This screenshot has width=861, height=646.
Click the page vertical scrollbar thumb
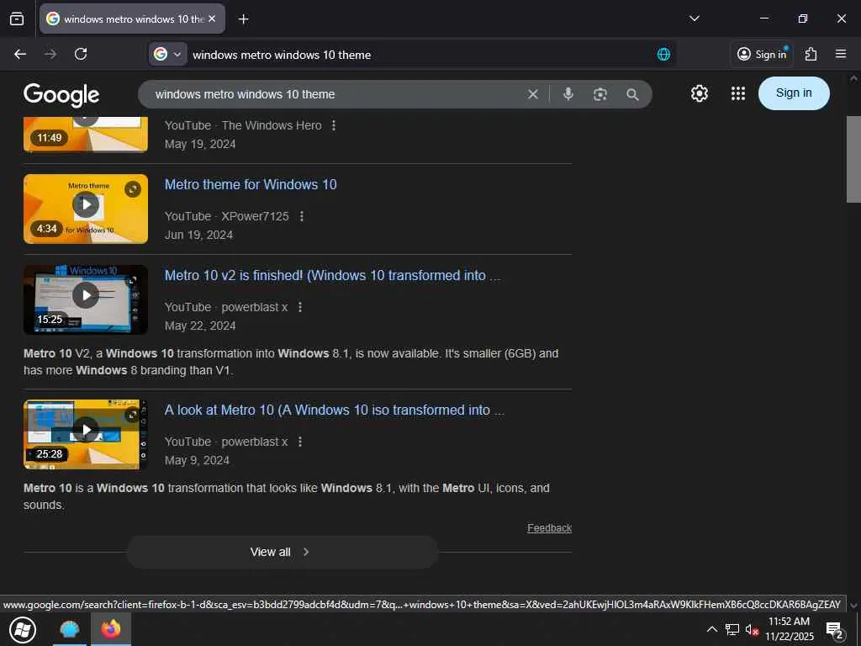tap(853, 159)
